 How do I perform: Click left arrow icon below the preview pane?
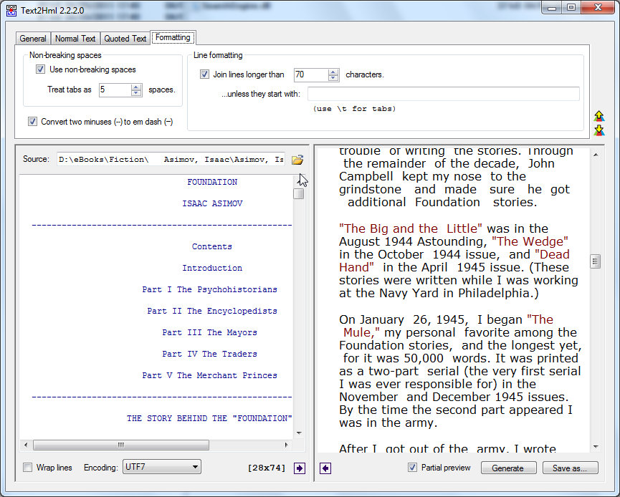[325, 468]
